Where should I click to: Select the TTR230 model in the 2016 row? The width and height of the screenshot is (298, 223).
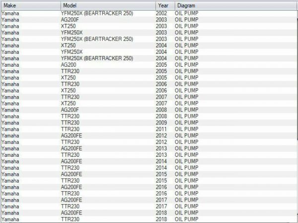[70, 194]
